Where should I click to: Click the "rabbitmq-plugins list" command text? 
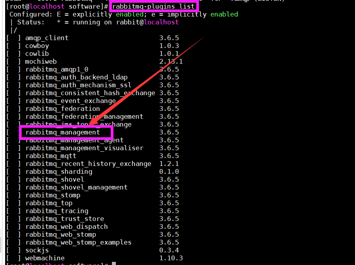[154, 6]
